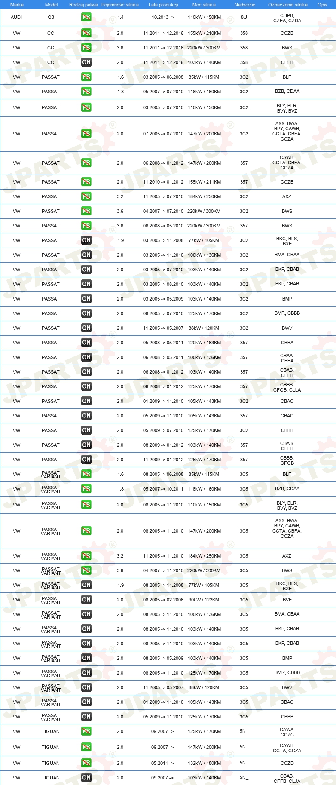Image resolution: width=336 pixels, height=785 pixels.
Task: Click the Oznaczenie silnika column header
Action: pos(287,5)
